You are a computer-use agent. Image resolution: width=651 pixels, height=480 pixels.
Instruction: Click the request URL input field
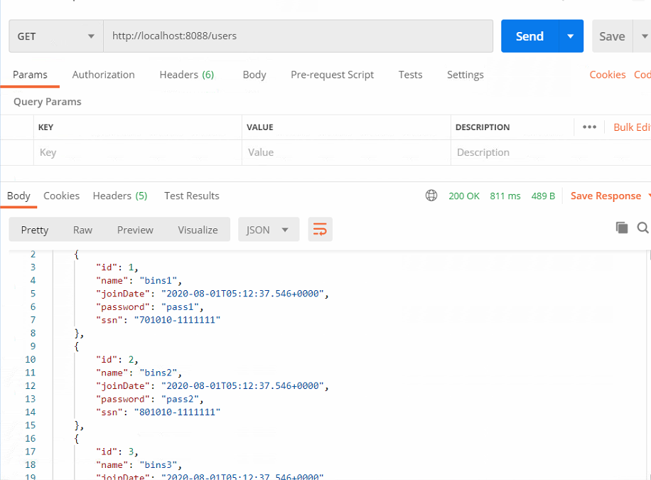298,36
